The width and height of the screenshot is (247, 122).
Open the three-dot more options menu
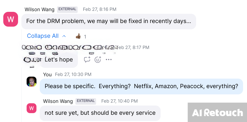click(x=109, y=60)
